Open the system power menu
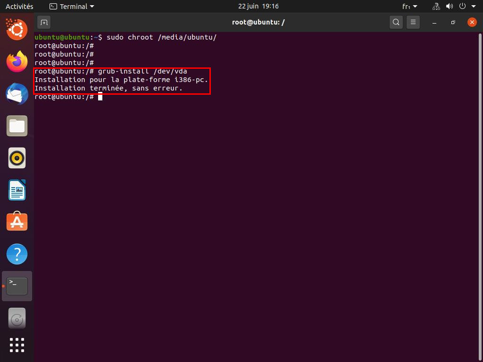 pos(467,6)
